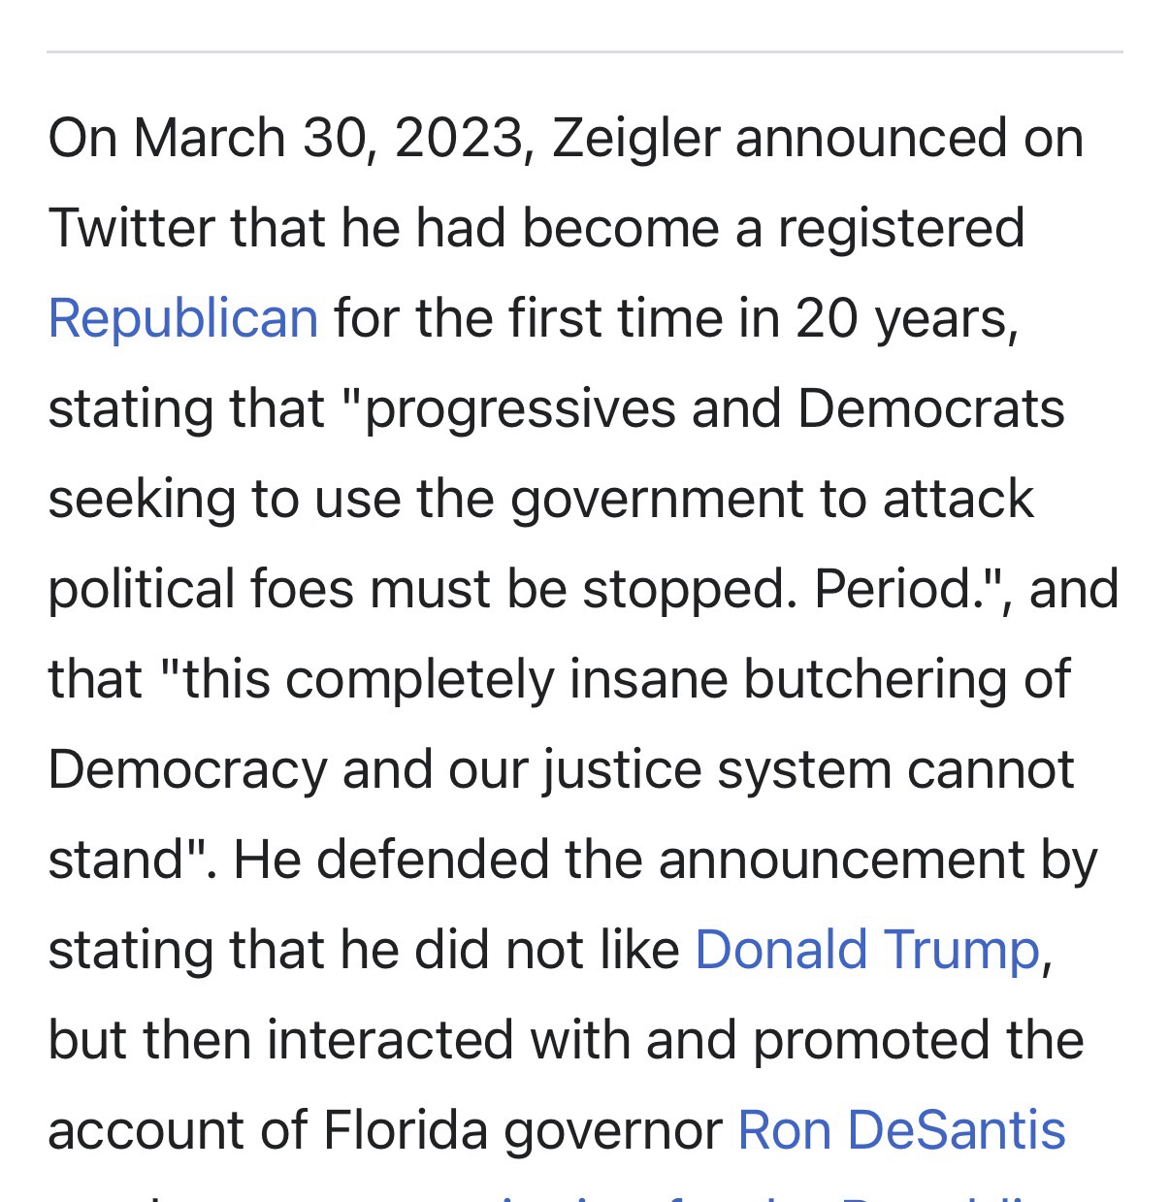The image size is (1170, 1202).
Task: Click the phrase "justice system"
Action: pyautogui.click(x=716, y=769)
